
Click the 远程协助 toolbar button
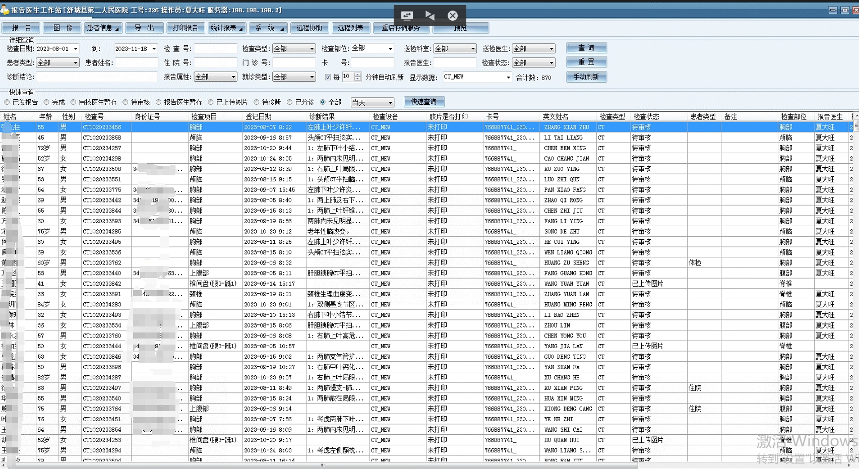[x=310, y=28]
